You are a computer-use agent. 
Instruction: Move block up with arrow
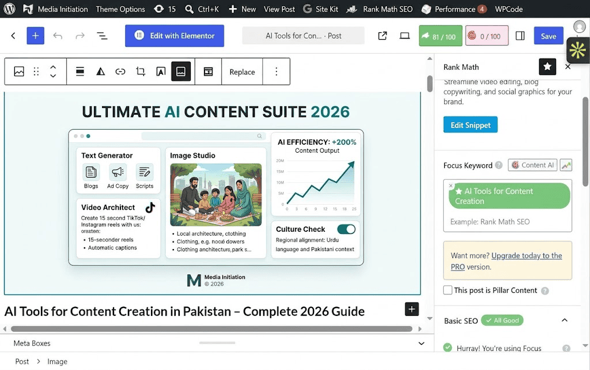(53, 67)
